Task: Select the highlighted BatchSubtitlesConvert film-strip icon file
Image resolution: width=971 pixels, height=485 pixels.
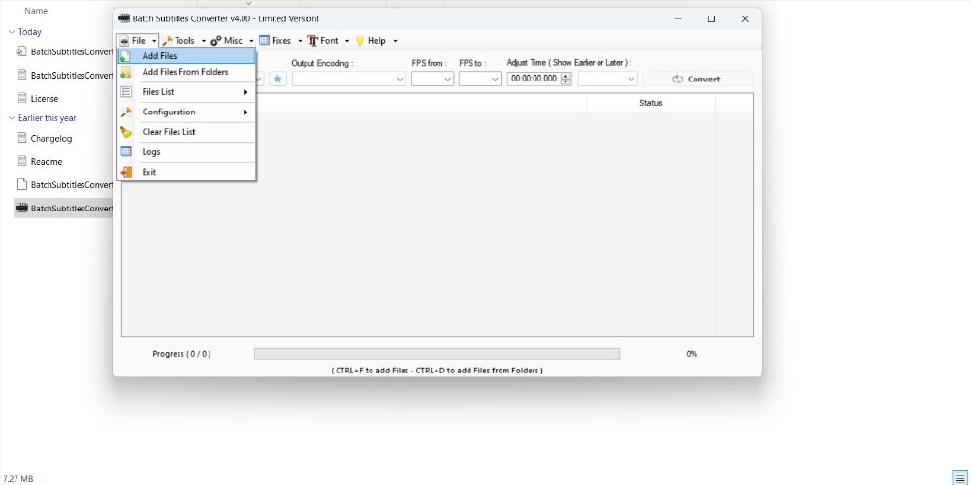Action: [x=63, y=209]
